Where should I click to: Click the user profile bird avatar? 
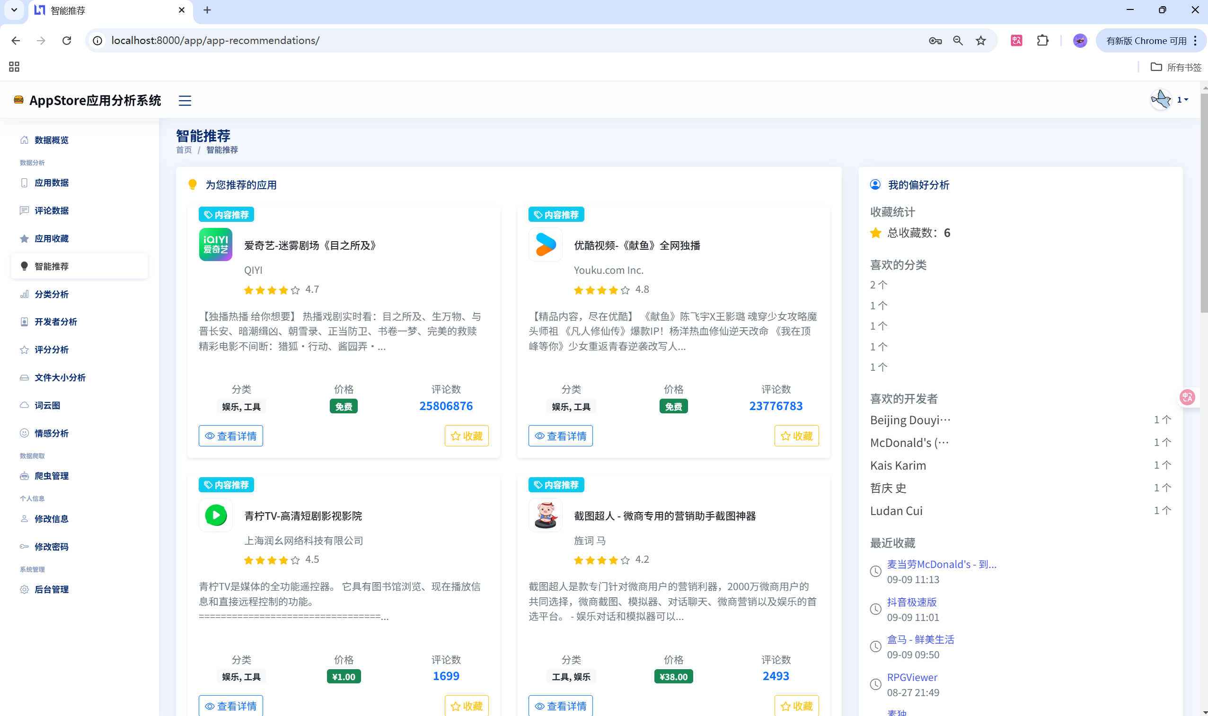point(1161,100)
